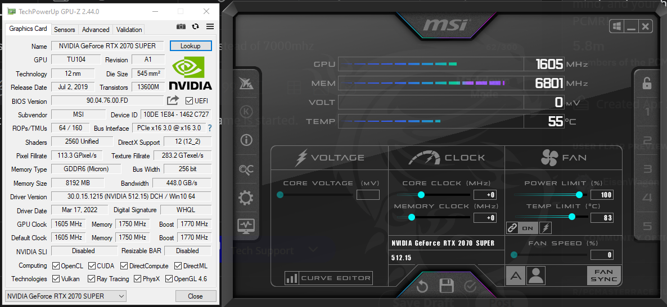The image size is (667, 307).
Task: Click the BIOS Version 90.04.76.00.FD field
Action: coord(107,100)
